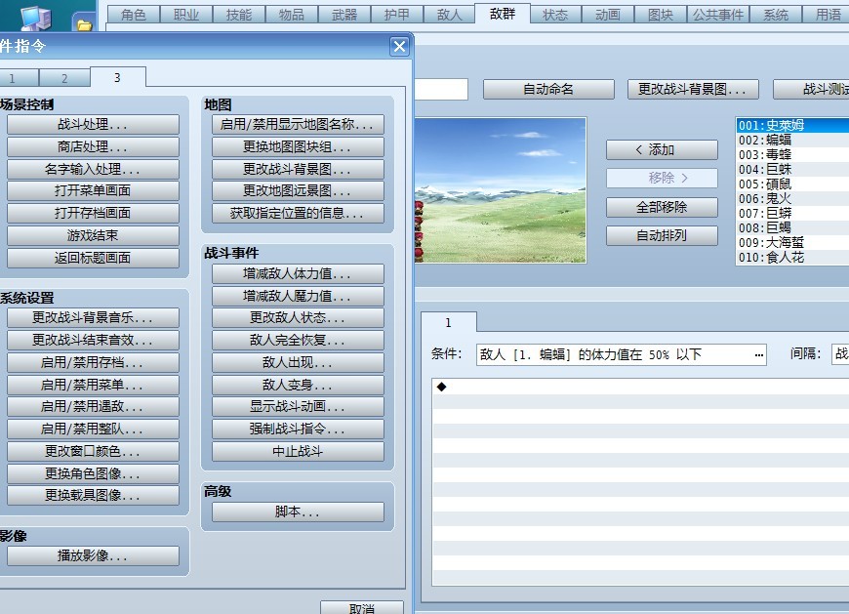The image size is (849, 614).
Task: Open the 用语 database tab
Action: [827, 15]
